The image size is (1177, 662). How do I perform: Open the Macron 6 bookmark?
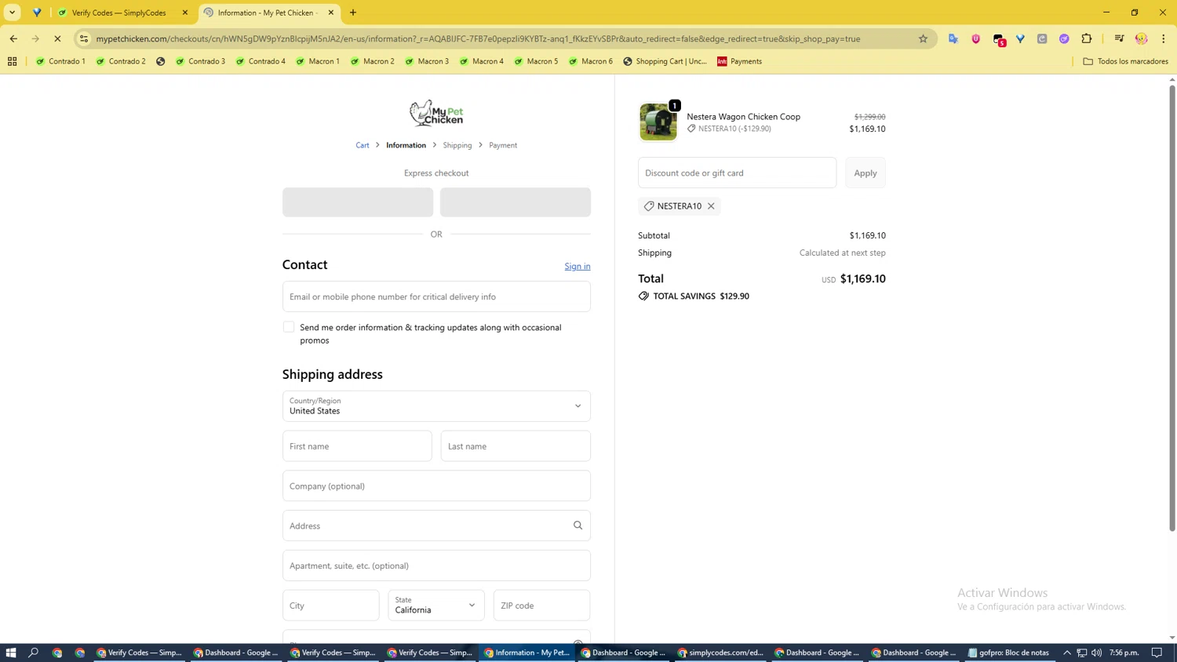pyautogui.click(x=590, y=61)
